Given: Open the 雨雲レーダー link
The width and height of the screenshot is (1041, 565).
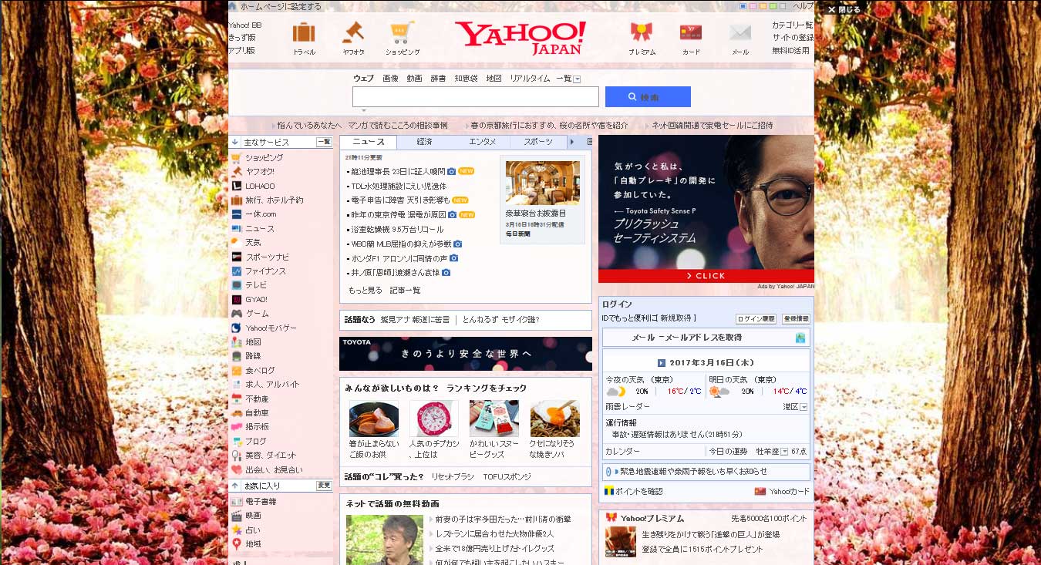Looking at the screenshot, I should click(x=628, y=406).
